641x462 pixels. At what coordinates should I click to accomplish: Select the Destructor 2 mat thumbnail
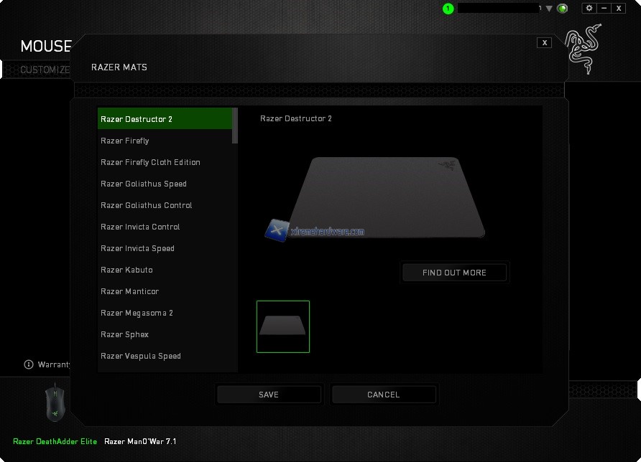(x=283, y=326)
